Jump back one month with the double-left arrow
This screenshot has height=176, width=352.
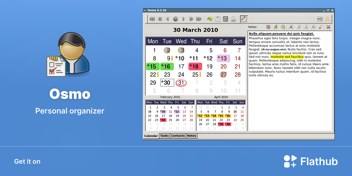point(160,19)
